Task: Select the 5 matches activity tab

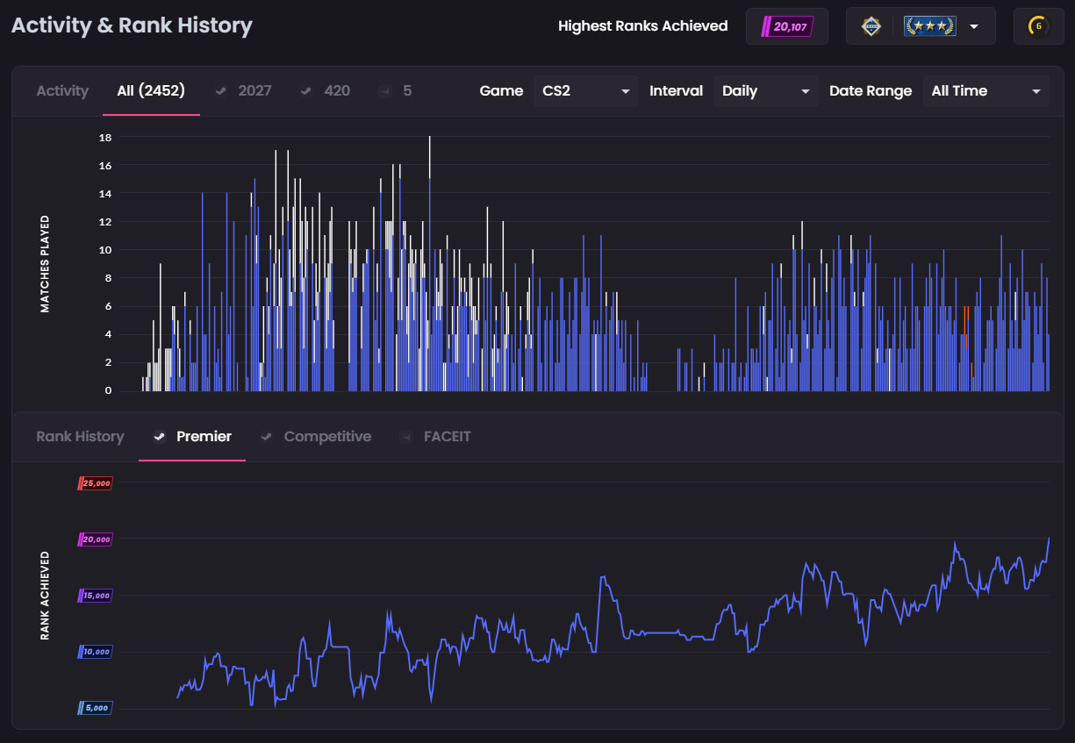Action: click(396, 90)
